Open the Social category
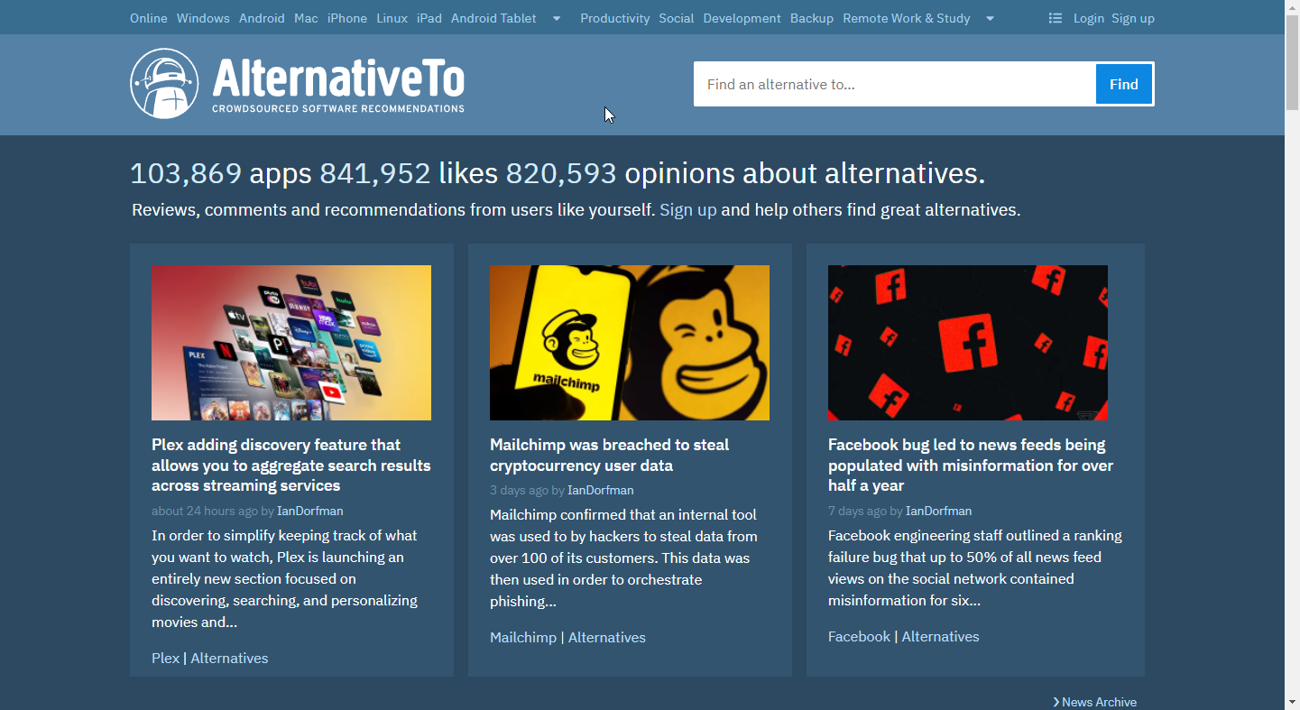The height and width of the screenshot is (710, 1300). pos(677,18)
